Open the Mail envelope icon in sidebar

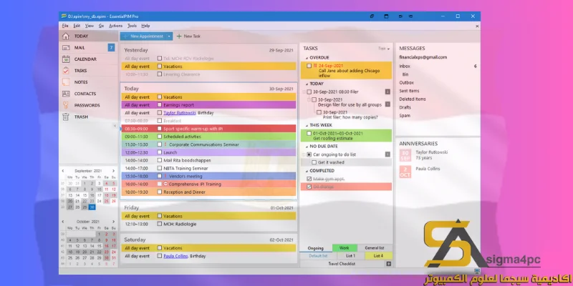pos(66,47)
